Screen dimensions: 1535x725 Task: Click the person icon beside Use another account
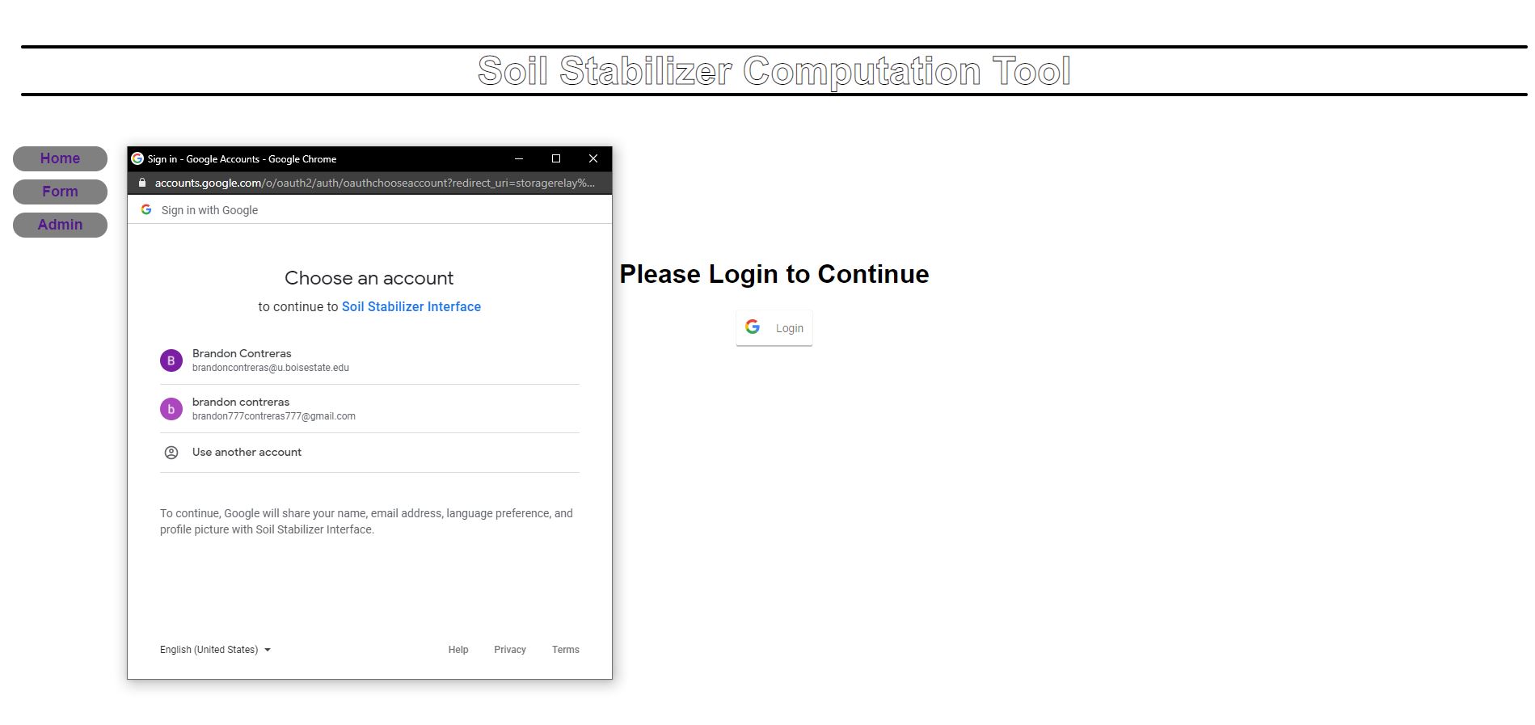point(171,453)
